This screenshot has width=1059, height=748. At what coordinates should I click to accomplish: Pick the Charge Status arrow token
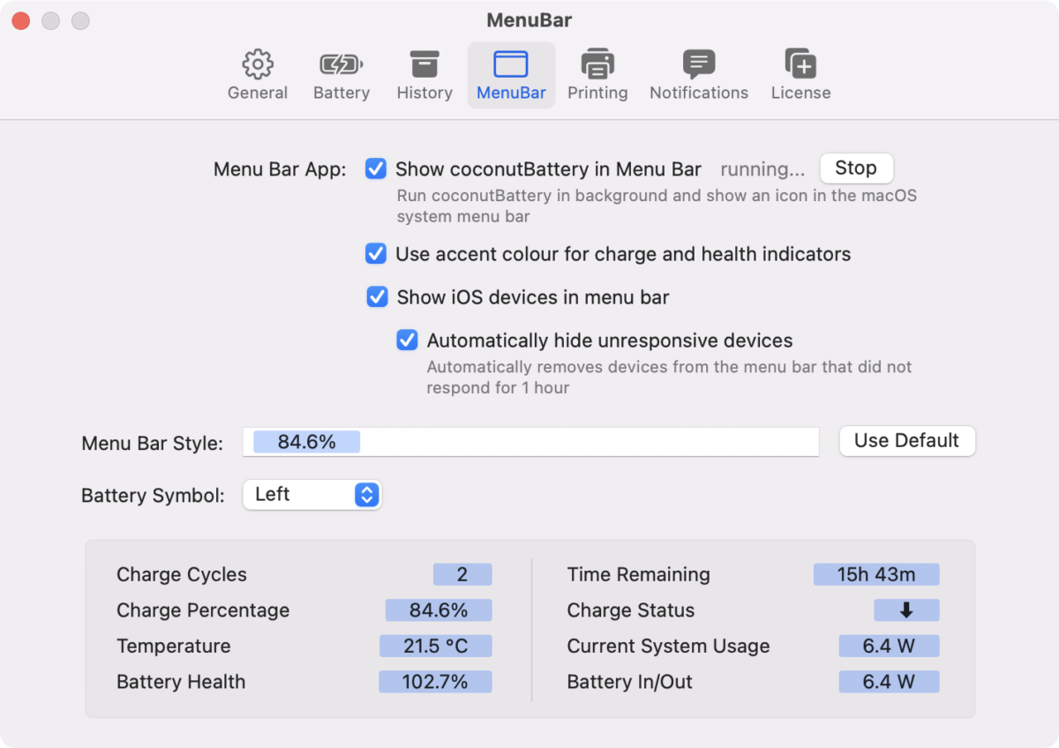coord(906,610)
